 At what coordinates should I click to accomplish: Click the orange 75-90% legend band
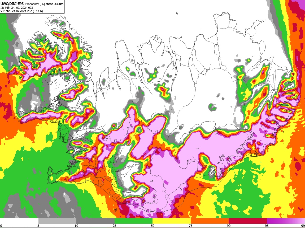(210, 221)
